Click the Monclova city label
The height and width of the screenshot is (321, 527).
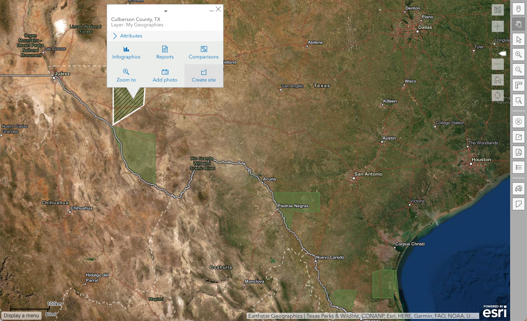(254, 282)
